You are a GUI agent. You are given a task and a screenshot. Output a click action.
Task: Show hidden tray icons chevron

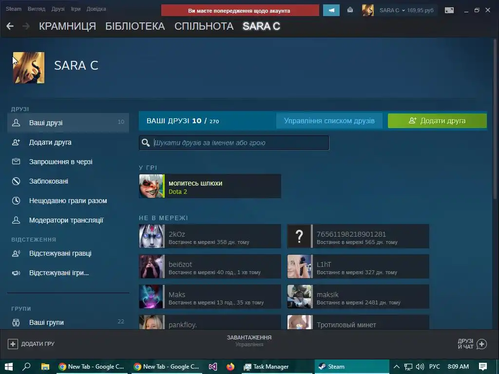[397, 367]
